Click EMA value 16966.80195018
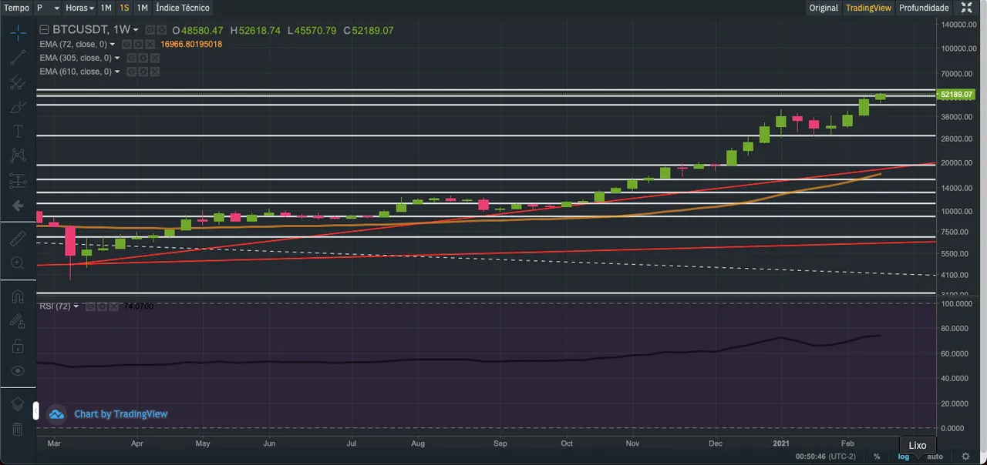The width and height of the screenshot is (987, 465). pos(191,44)
